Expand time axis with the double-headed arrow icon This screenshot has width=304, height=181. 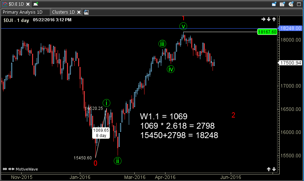[5, 169]
